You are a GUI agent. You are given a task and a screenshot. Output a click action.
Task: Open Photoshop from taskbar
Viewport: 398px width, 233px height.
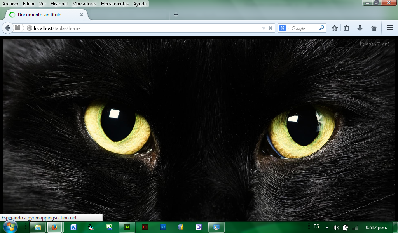(163, 227)
